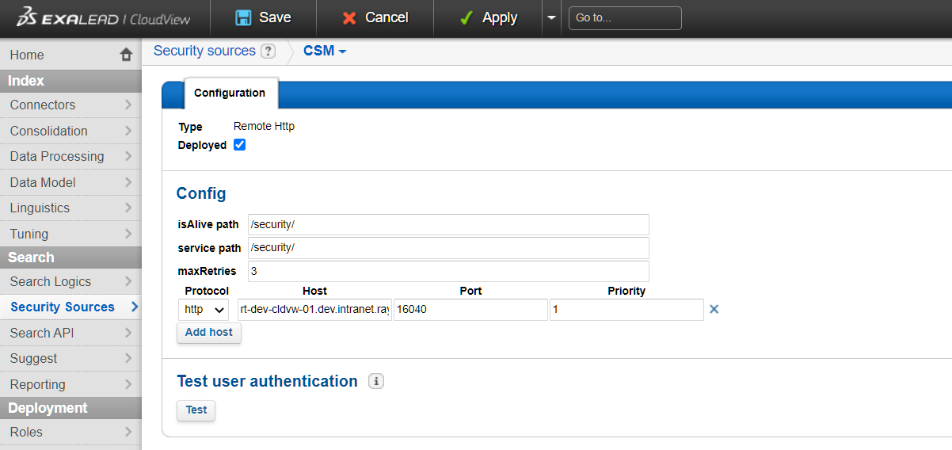Open Reporting sidebar item

[x=70, y=384]
